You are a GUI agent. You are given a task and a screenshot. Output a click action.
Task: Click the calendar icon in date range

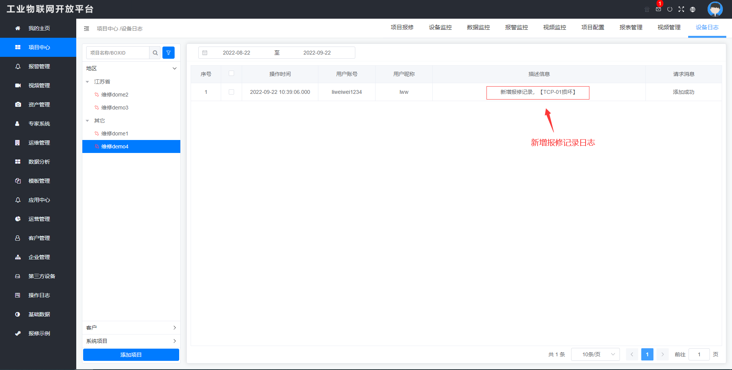coord(205,53)
